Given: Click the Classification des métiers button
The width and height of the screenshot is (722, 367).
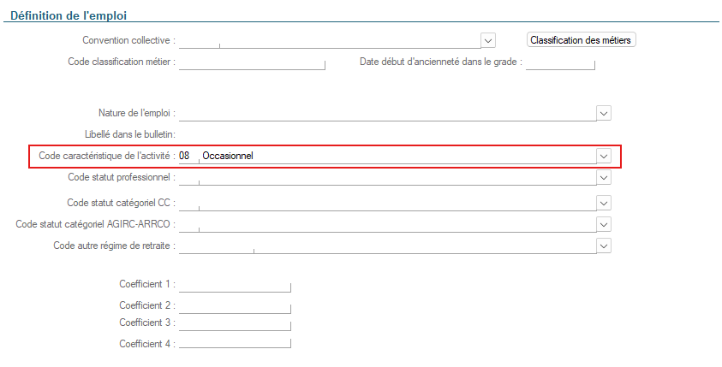Looking at the screenshot, I should coord(582,40).
